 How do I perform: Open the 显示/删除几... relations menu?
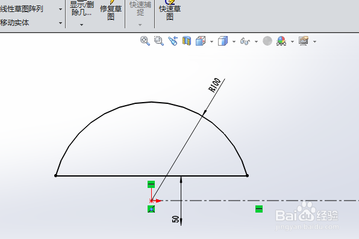pos(82,14)
